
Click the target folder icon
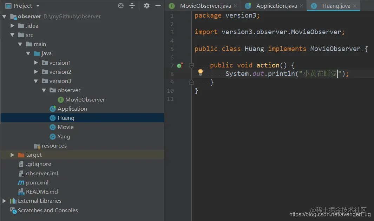(x=21, y=155)
